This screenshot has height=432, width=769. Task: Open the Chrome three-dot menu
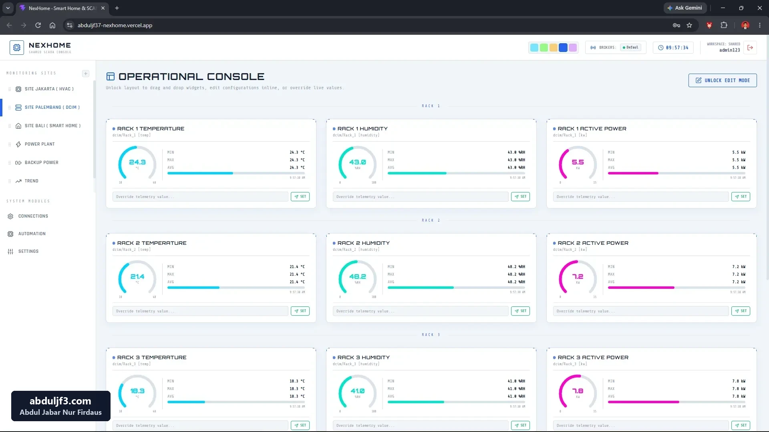[760, 25]
